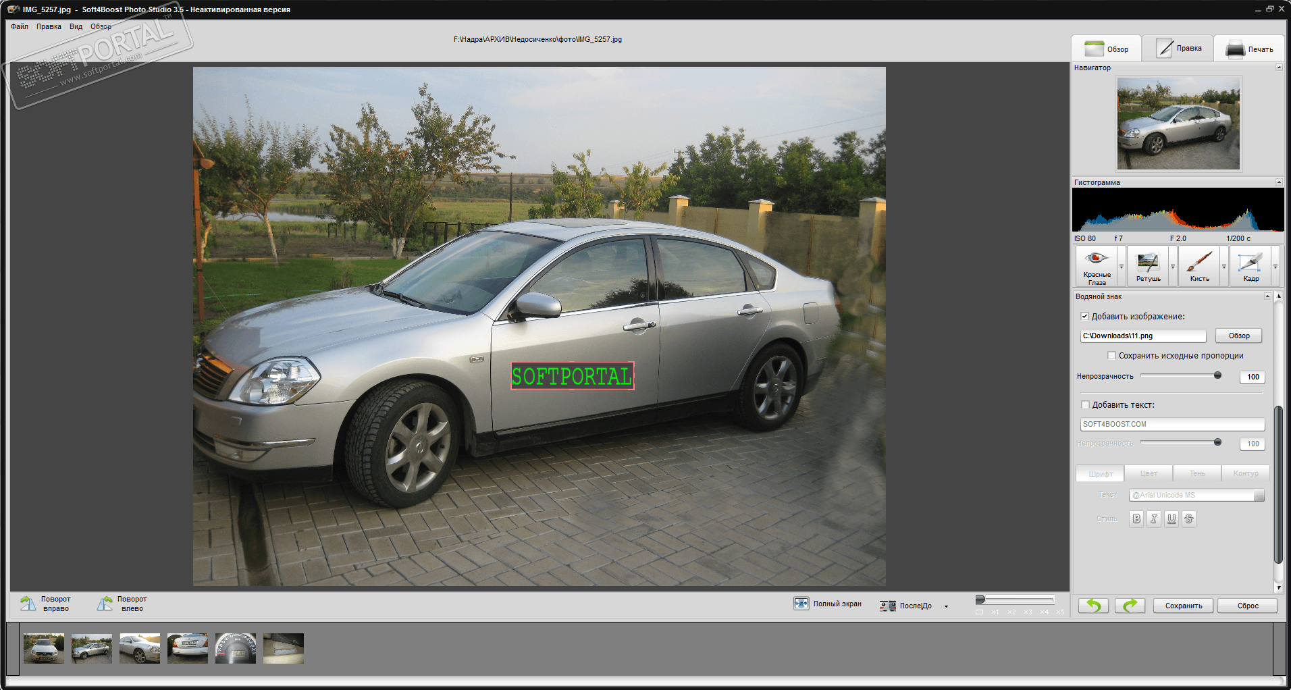Viewport: 1291px width, 690px height.
Task: Open the Кадр tool dropdown arrow
Action: pos(1275,267)
